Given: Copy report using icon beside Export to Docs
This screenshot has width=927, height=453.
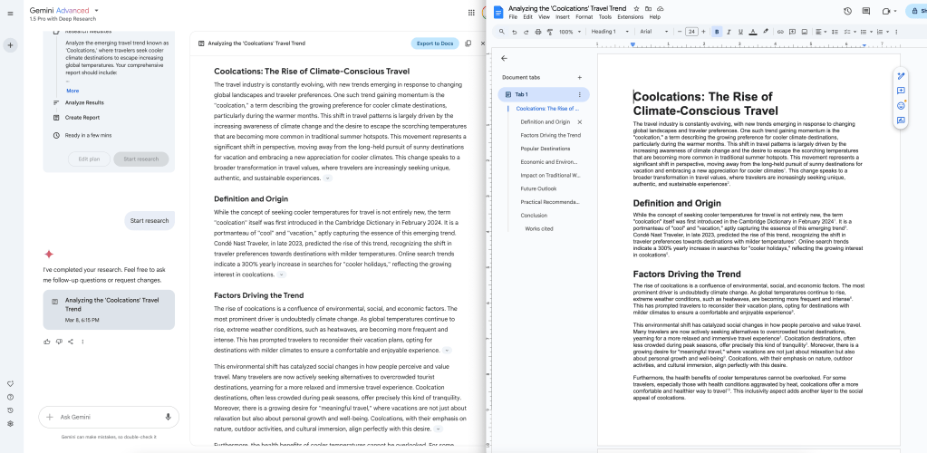Looking at the screenshot, I should point(468,43).
